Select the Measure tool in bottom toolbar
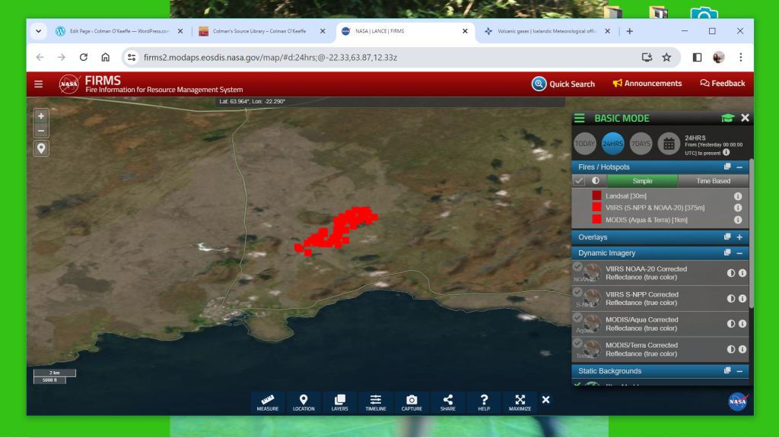The image size is (779, 438). tap(267, 401)
